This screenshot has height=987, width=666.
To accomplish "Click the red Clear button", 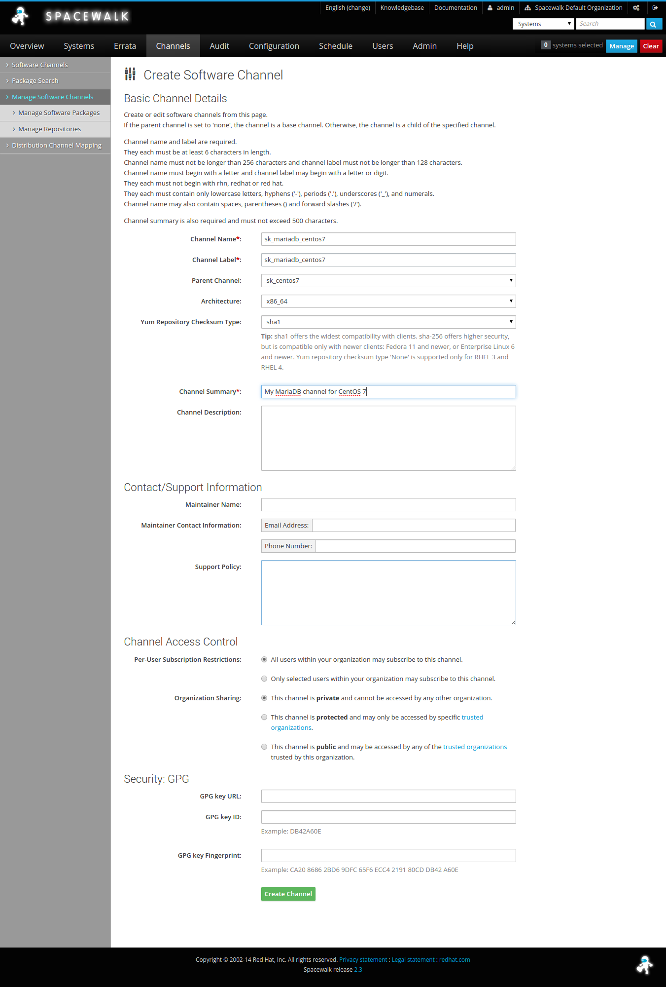I will [651, 46].
